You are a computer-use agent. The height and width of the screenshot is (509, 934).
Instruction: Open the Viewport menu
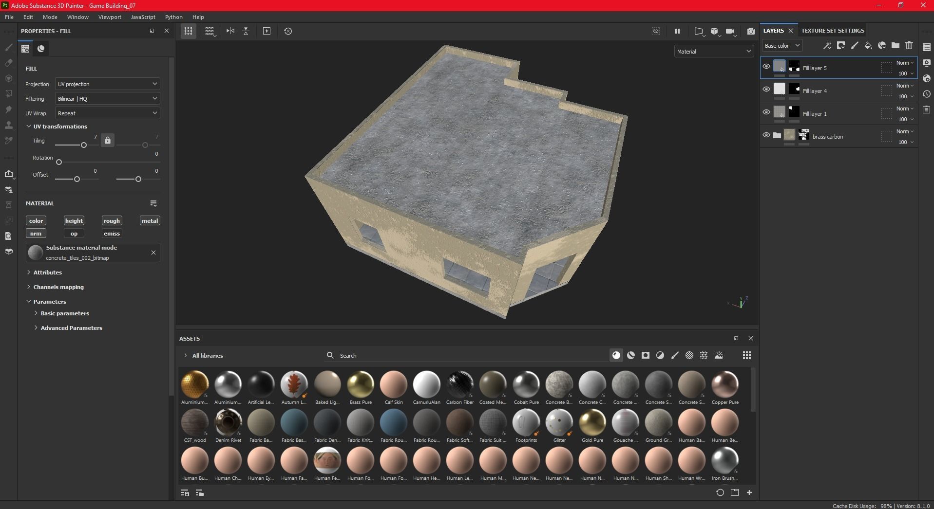click(110, 17)
